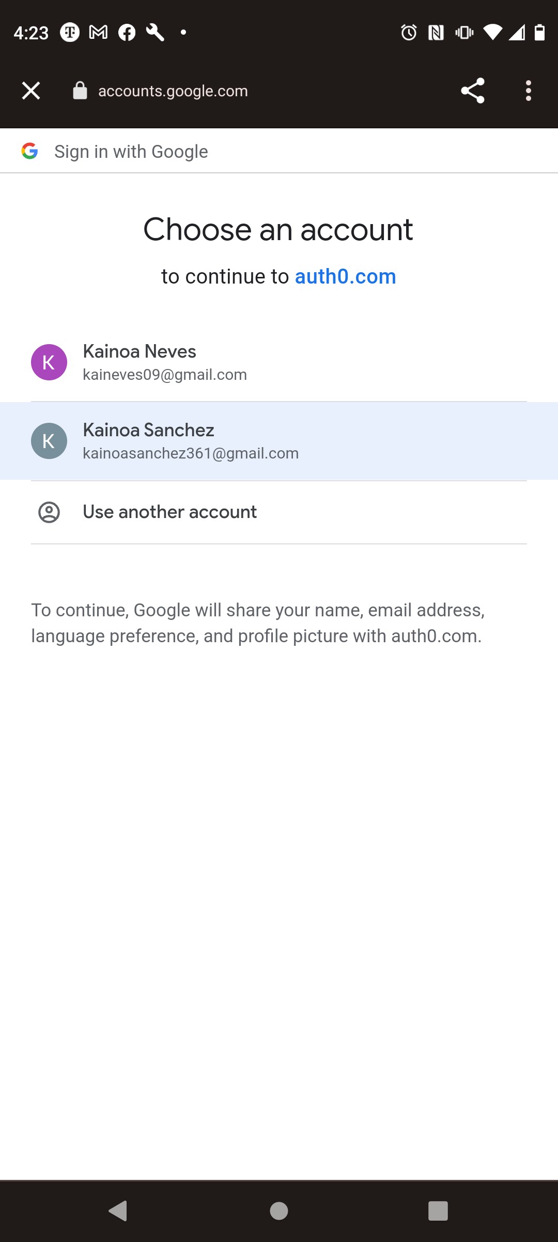Open the three-dot overflow menu

(528, 91)
